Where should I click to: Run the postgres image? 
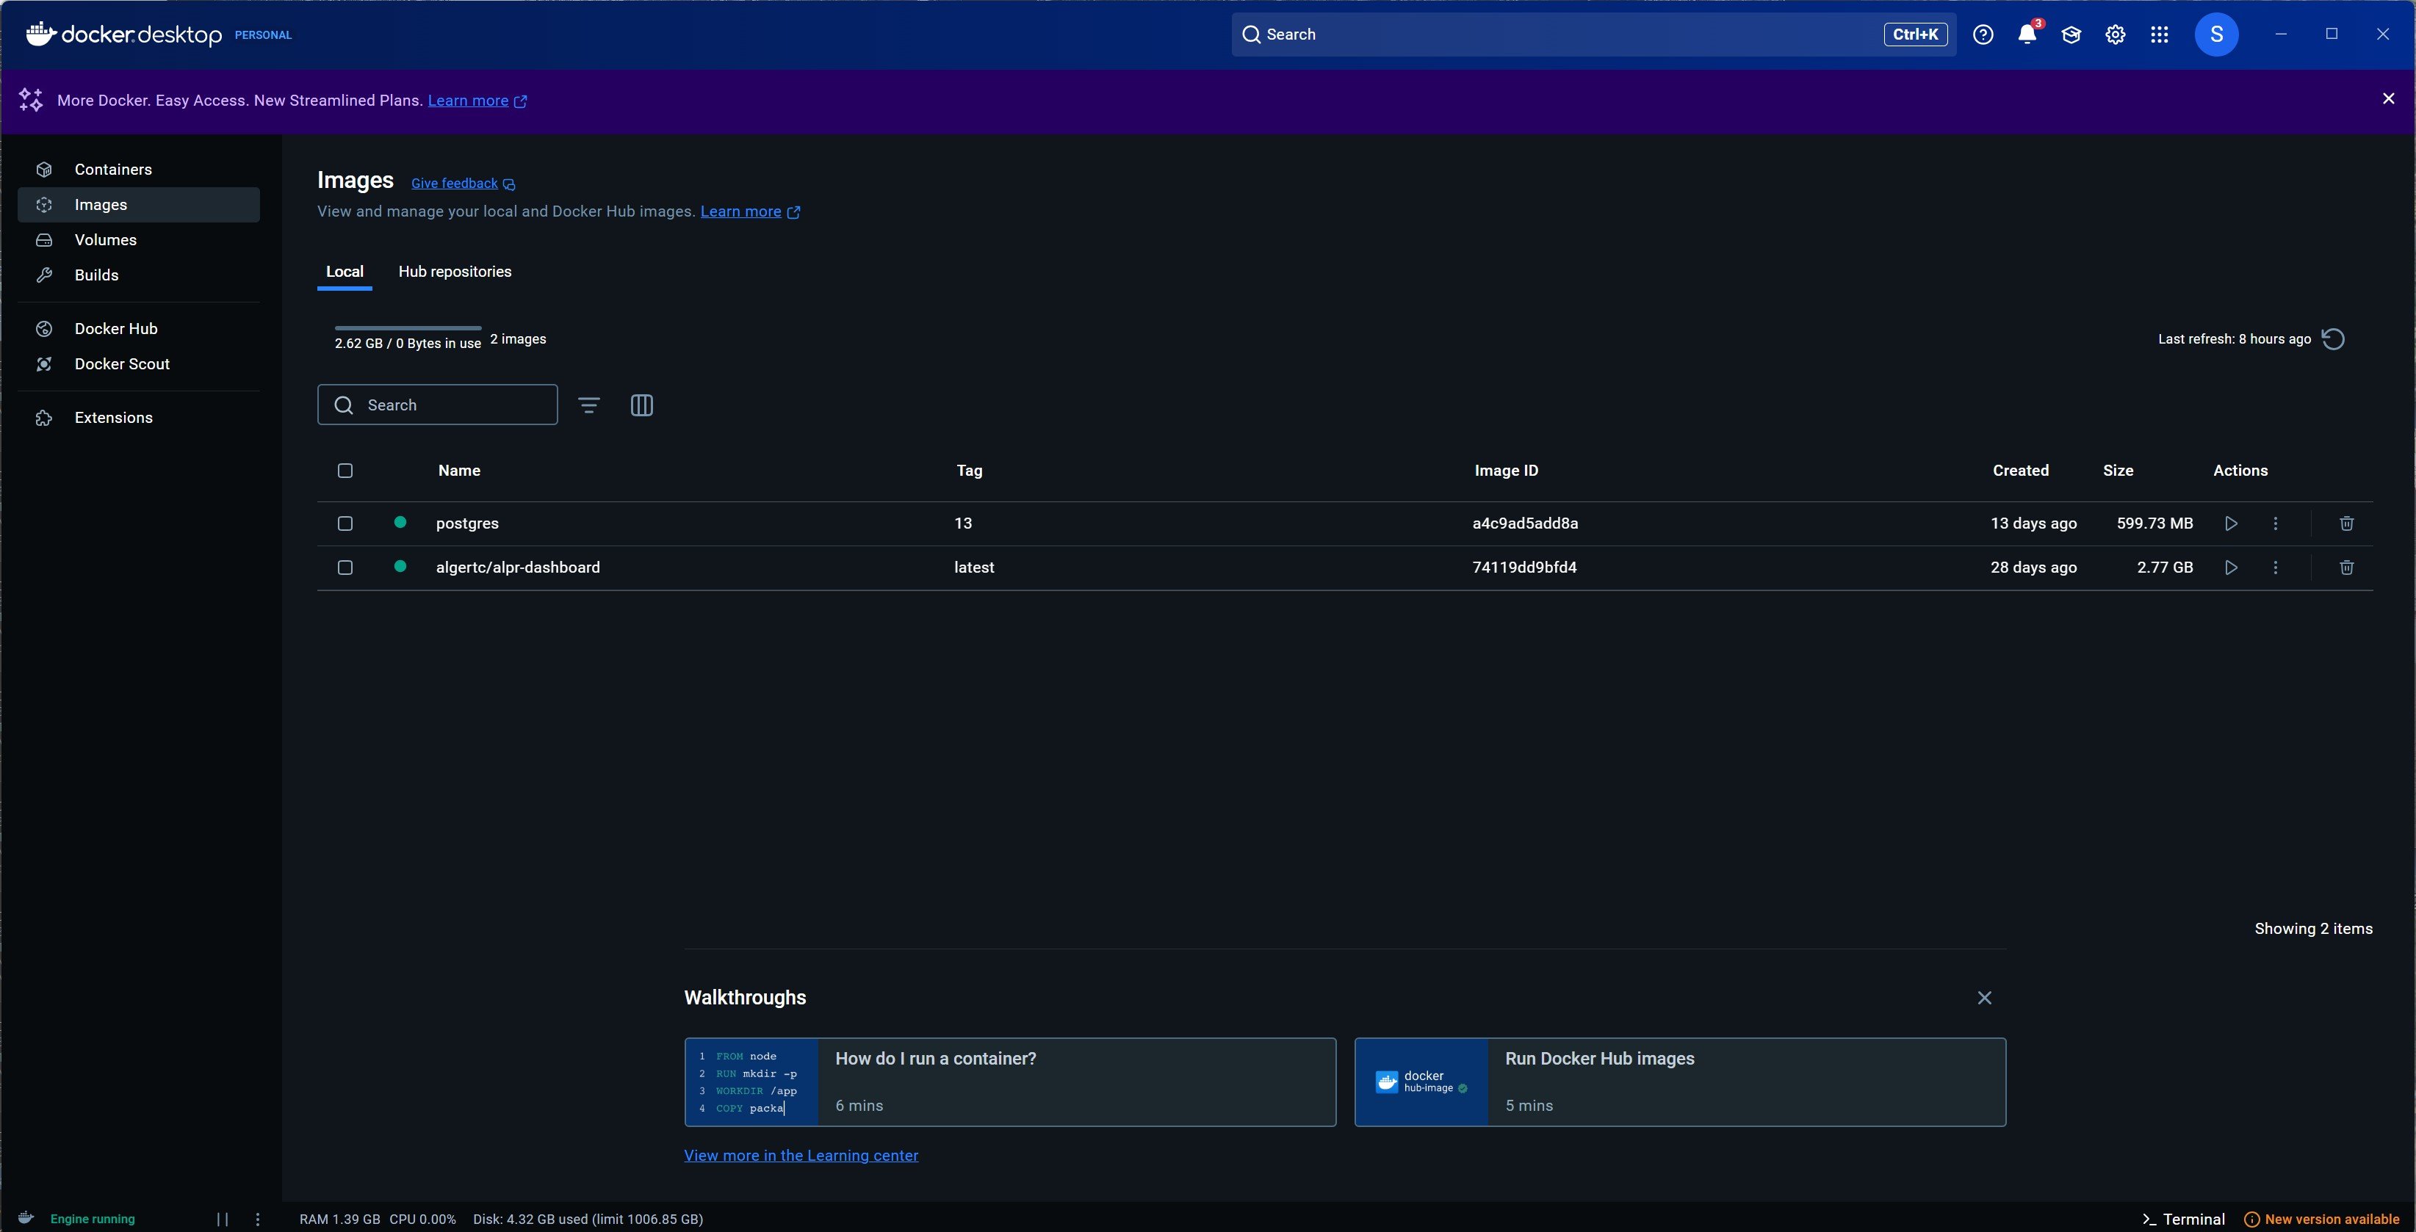[2231, 523]
